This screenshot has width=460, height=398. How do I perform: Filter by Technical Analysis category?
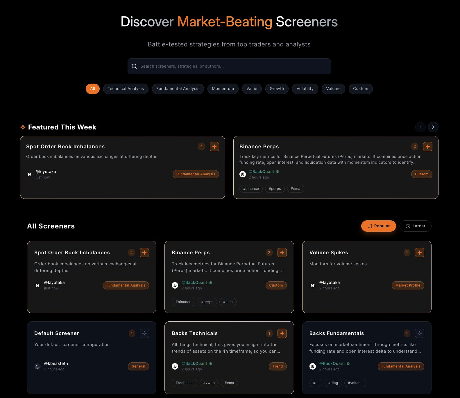126,89
